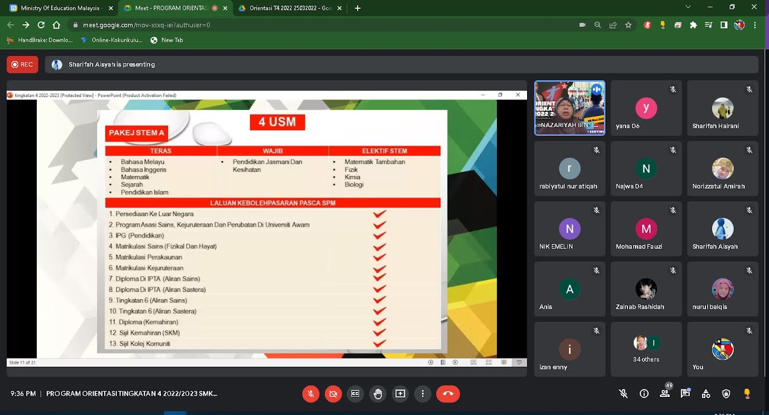Leave the call with the red hang-up button
The image size is (769, 415).
tap(448, 394)
